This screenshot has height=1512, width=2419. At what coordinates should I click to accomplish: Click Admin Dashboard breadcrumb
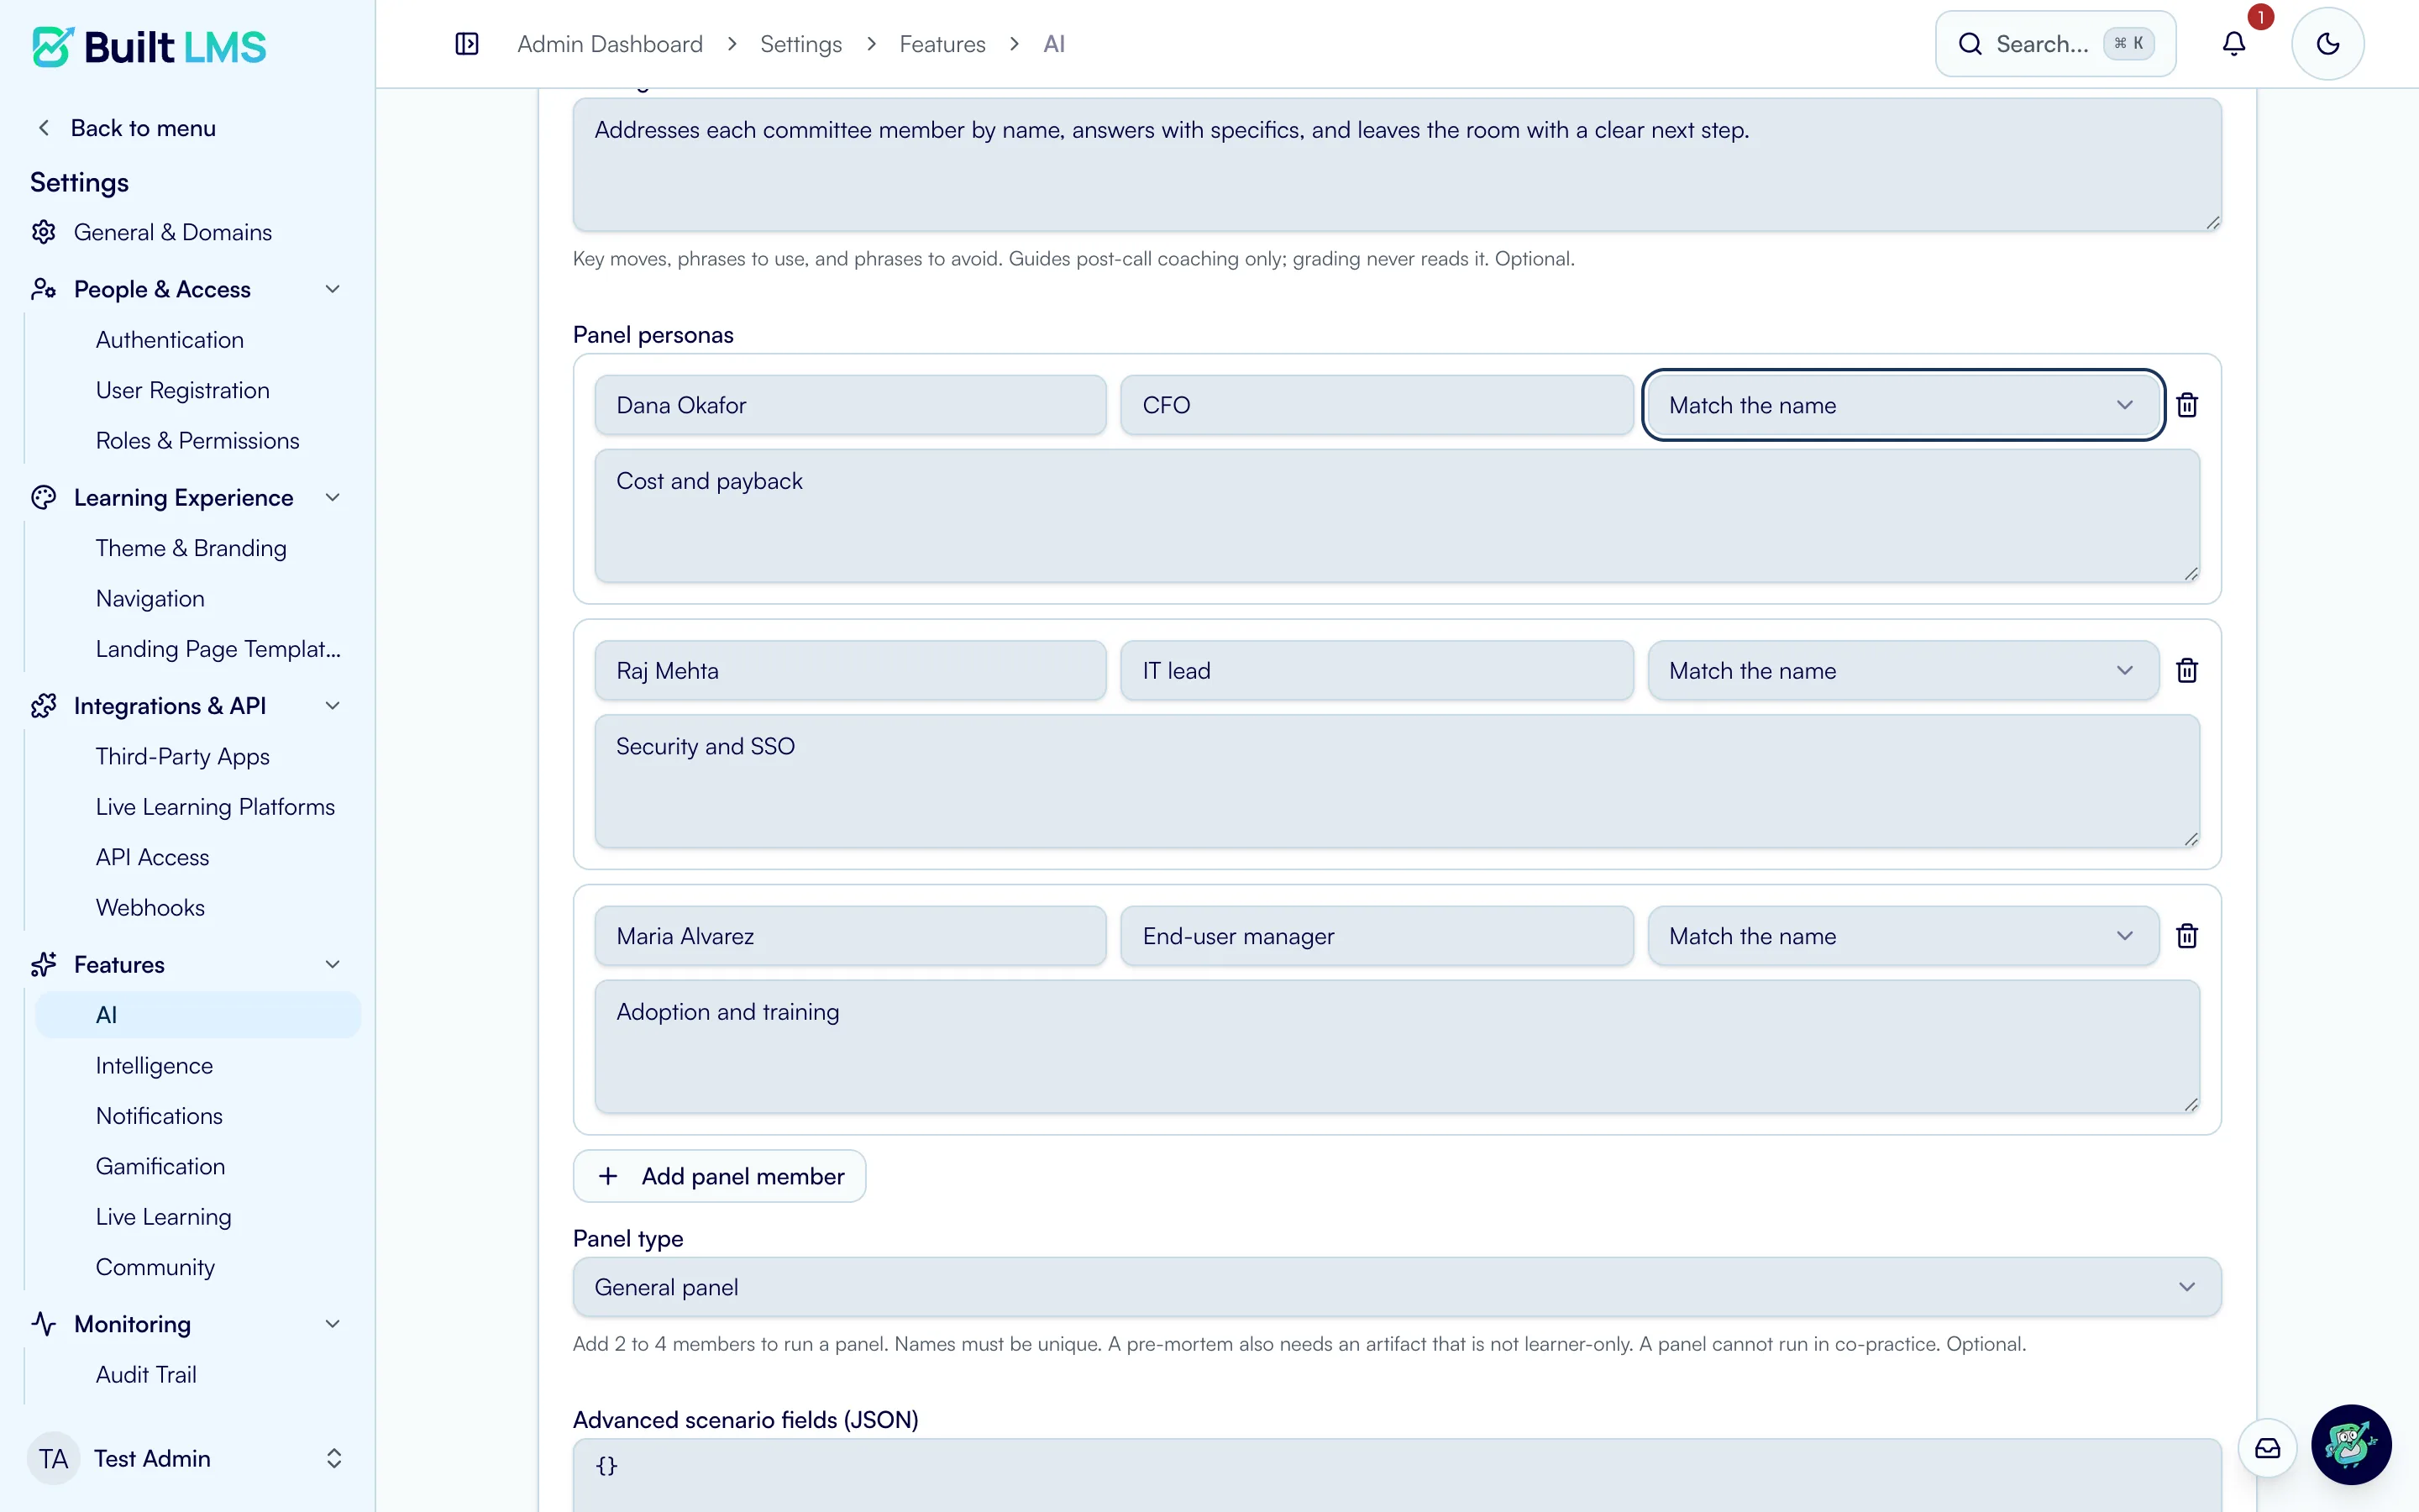coord(610,44)
